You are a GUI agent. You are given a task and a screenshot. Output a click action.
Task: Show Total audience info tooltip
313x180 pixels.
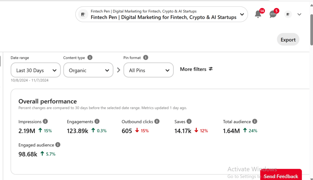pyautogui.click(x=255, y=121)
